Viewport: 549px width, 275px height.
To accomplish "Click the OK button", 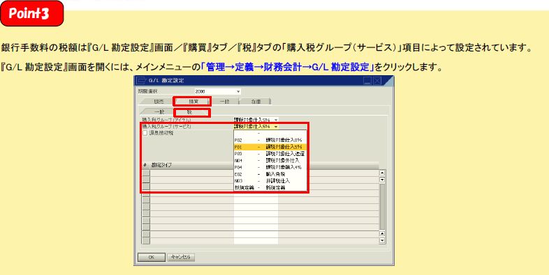I will point(152,257).
